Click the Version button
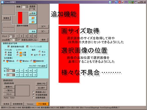 [x=30, y=104]
